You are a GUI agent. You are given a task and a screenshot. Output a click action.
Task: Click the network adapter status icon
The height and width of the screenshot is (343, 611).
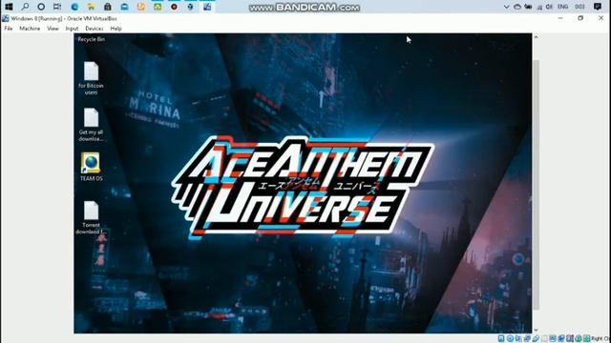click(527, 338)
